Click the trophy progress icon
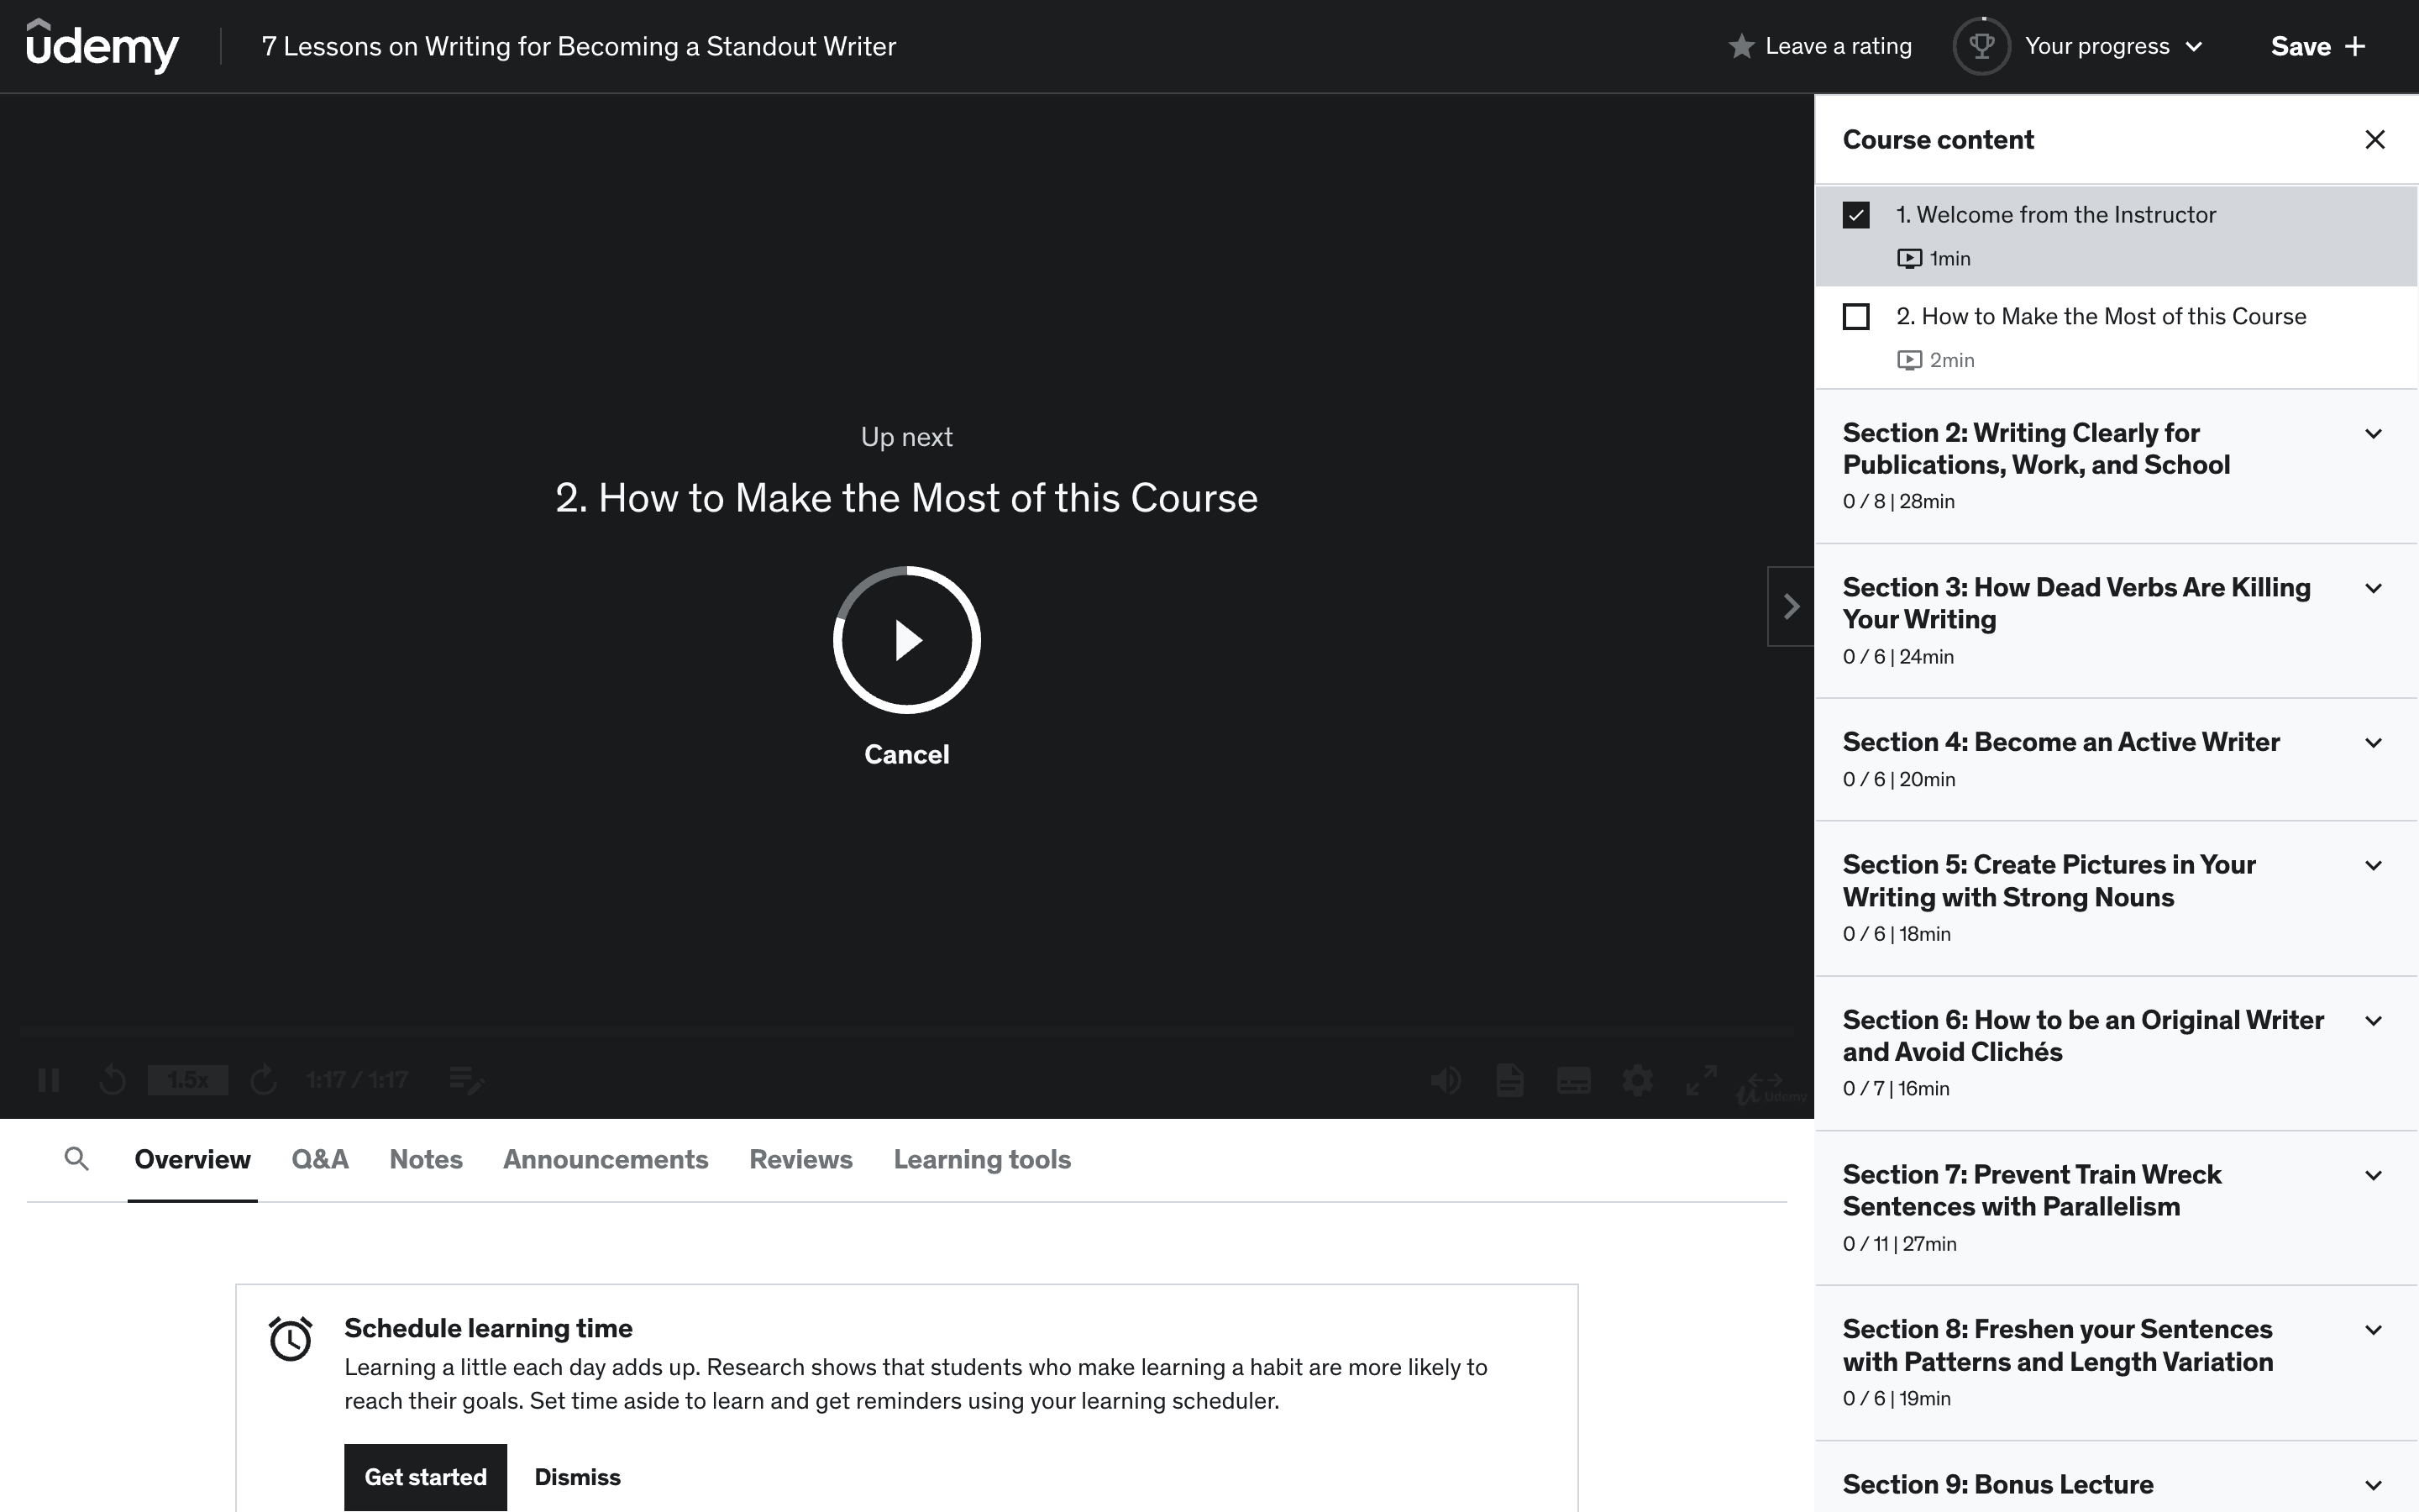The height and width of the screenshot is (1512, 2419). 1981,46
